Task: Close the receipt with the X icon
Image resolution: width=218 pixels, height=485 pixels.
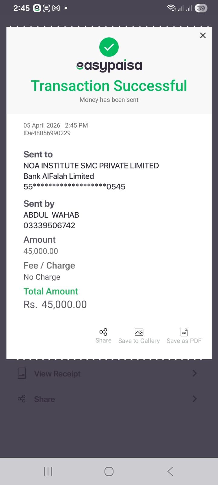Action: click(203, 35)
